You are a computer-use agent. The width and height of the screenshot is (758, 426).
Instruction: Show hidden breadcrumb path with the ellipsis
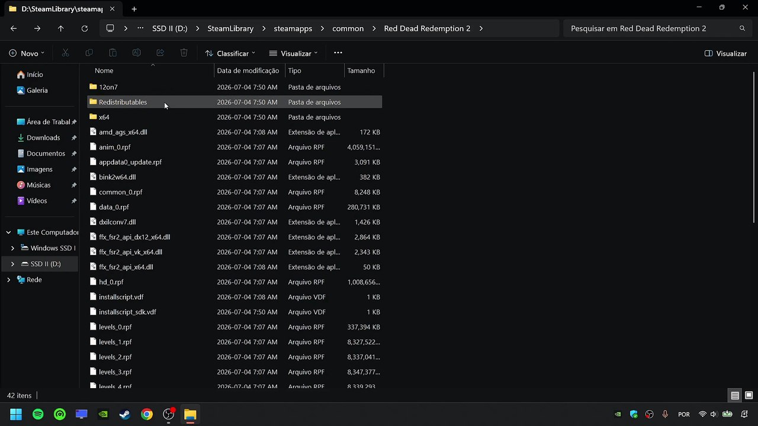coord(140,28)
